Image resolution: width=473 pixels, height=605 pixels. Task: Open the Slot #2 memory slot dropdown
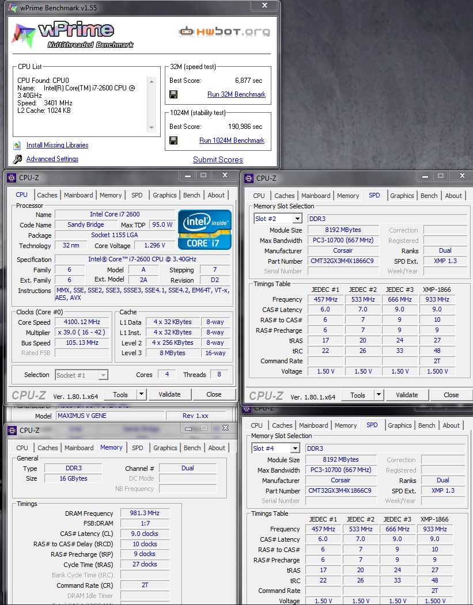coord(297,219)
